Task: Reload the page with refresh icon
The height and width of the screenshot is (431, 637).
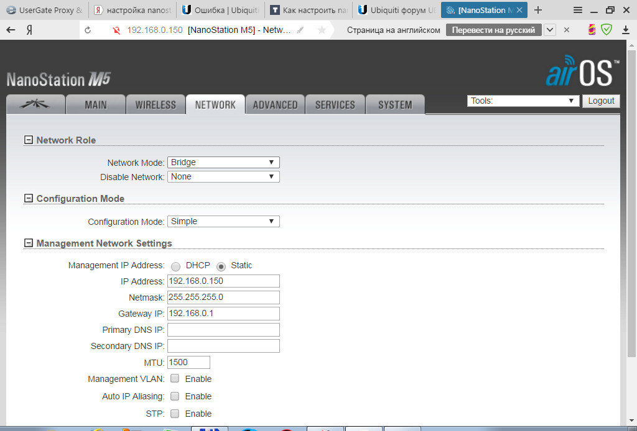Action: 87,30
